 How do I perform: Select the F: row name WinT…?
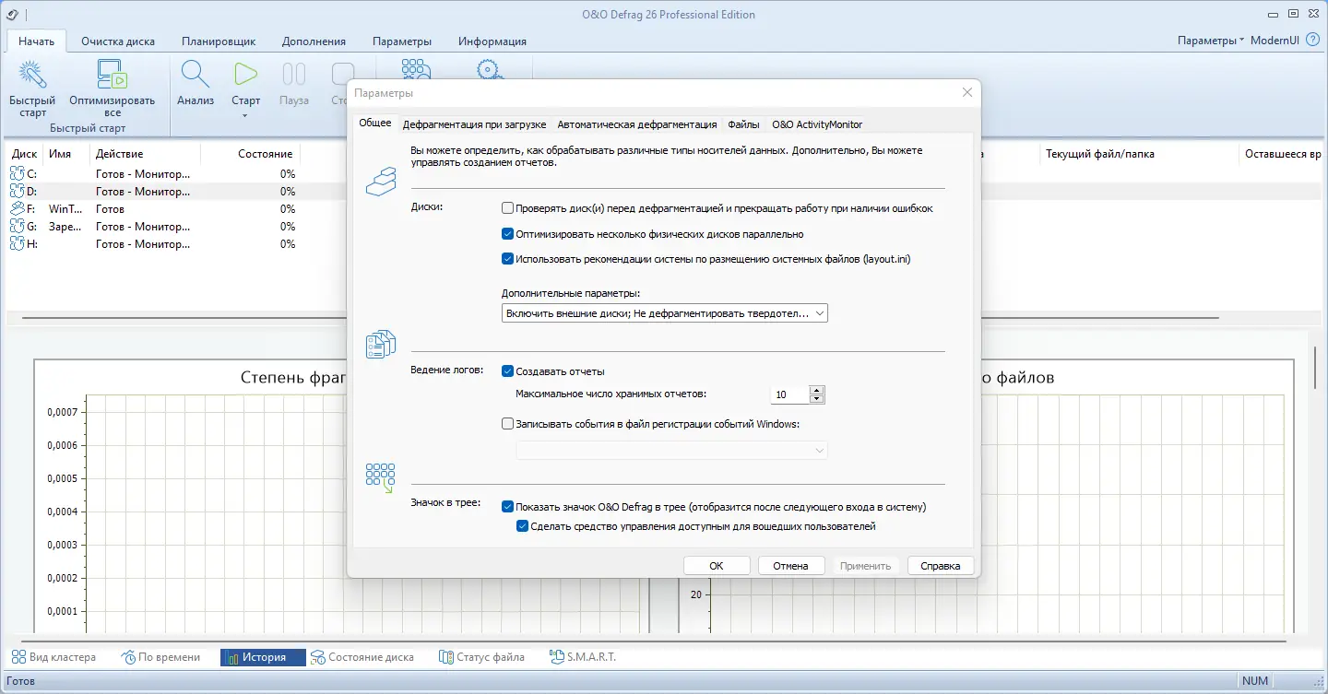pyautogui.click(x=65, y=208)
